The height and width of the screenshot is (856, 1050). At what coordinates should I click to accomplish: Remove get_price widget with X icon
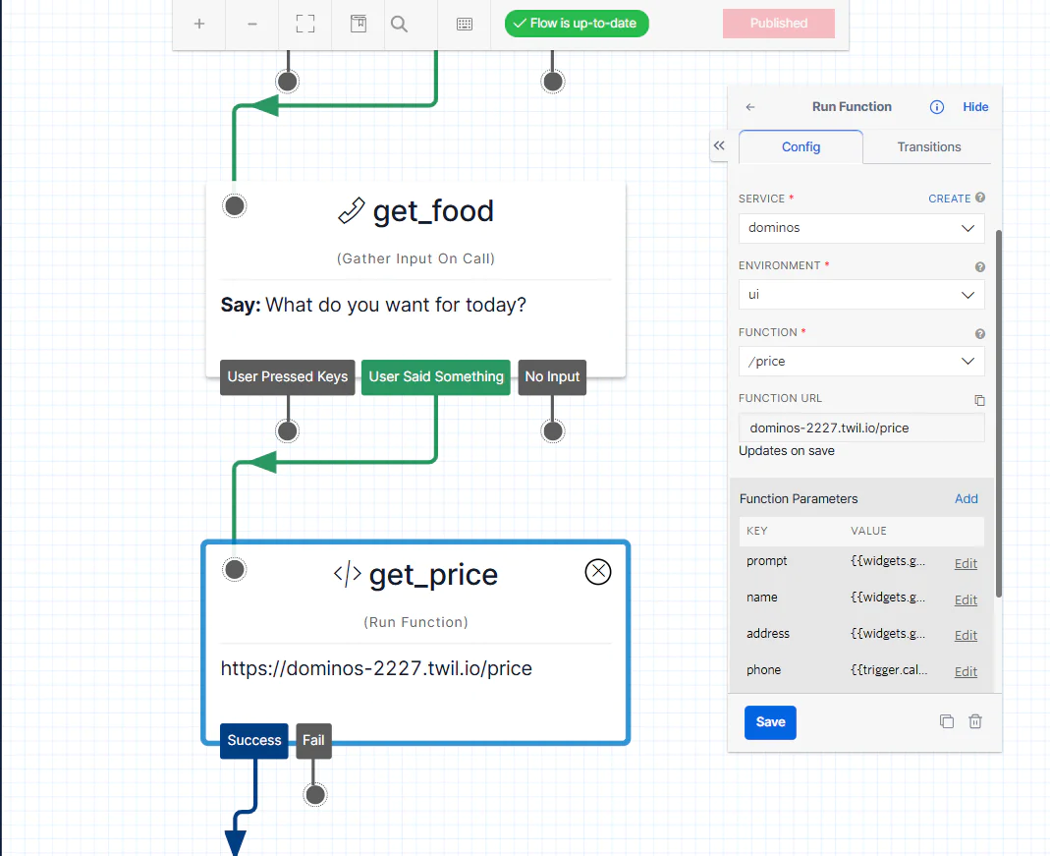(x=598, y=572)
